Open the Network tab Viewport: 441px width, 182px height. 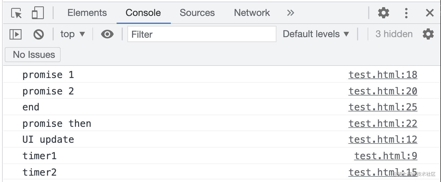[252, 13]
